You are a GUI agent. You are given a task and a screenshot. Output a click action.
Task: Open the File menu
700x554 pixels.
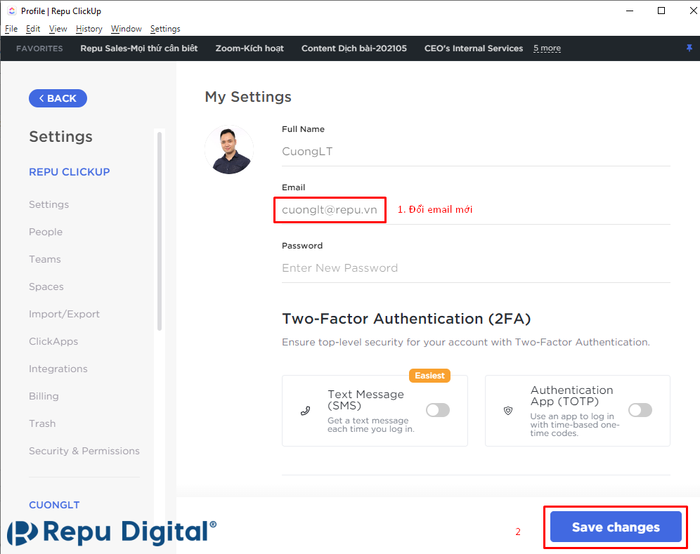coord(11,29)
